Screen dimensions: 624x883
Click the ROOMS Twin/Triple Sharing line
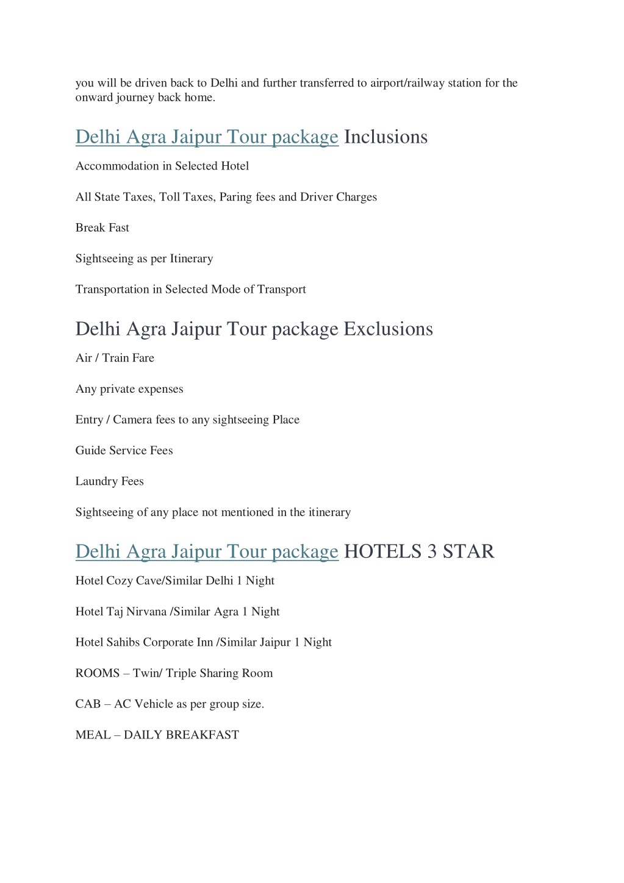tap(174, 673)
